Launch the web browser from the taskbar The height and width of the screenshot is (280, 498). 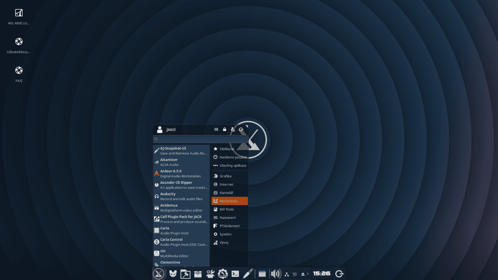point(173,274)
